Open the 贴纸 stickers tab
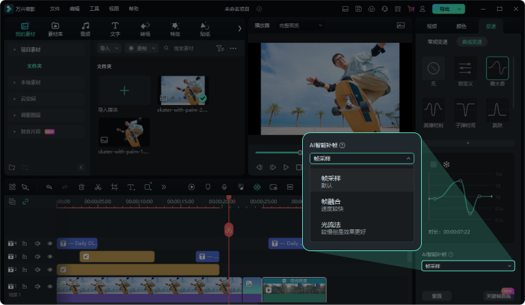Screen dimensions: 525x305 204,29
